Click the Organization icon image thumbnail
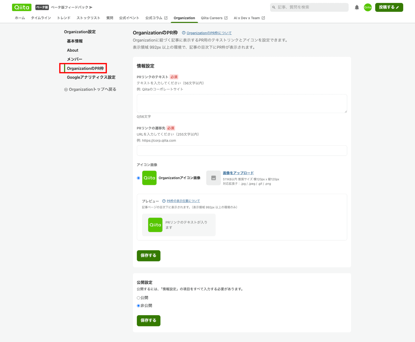415x342 pixels. click(149, 178)
